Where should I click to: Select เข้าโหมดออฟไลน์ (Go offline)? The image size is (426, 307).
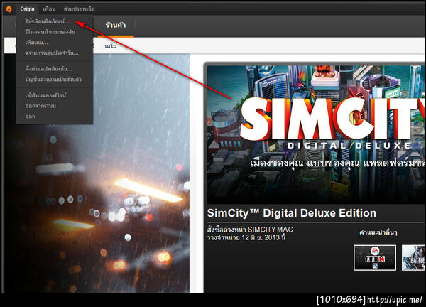pyautogui.click(x=45, y=95)
